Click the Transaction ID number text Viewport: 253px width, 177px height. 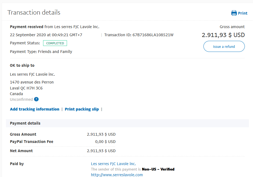(153, 35)
